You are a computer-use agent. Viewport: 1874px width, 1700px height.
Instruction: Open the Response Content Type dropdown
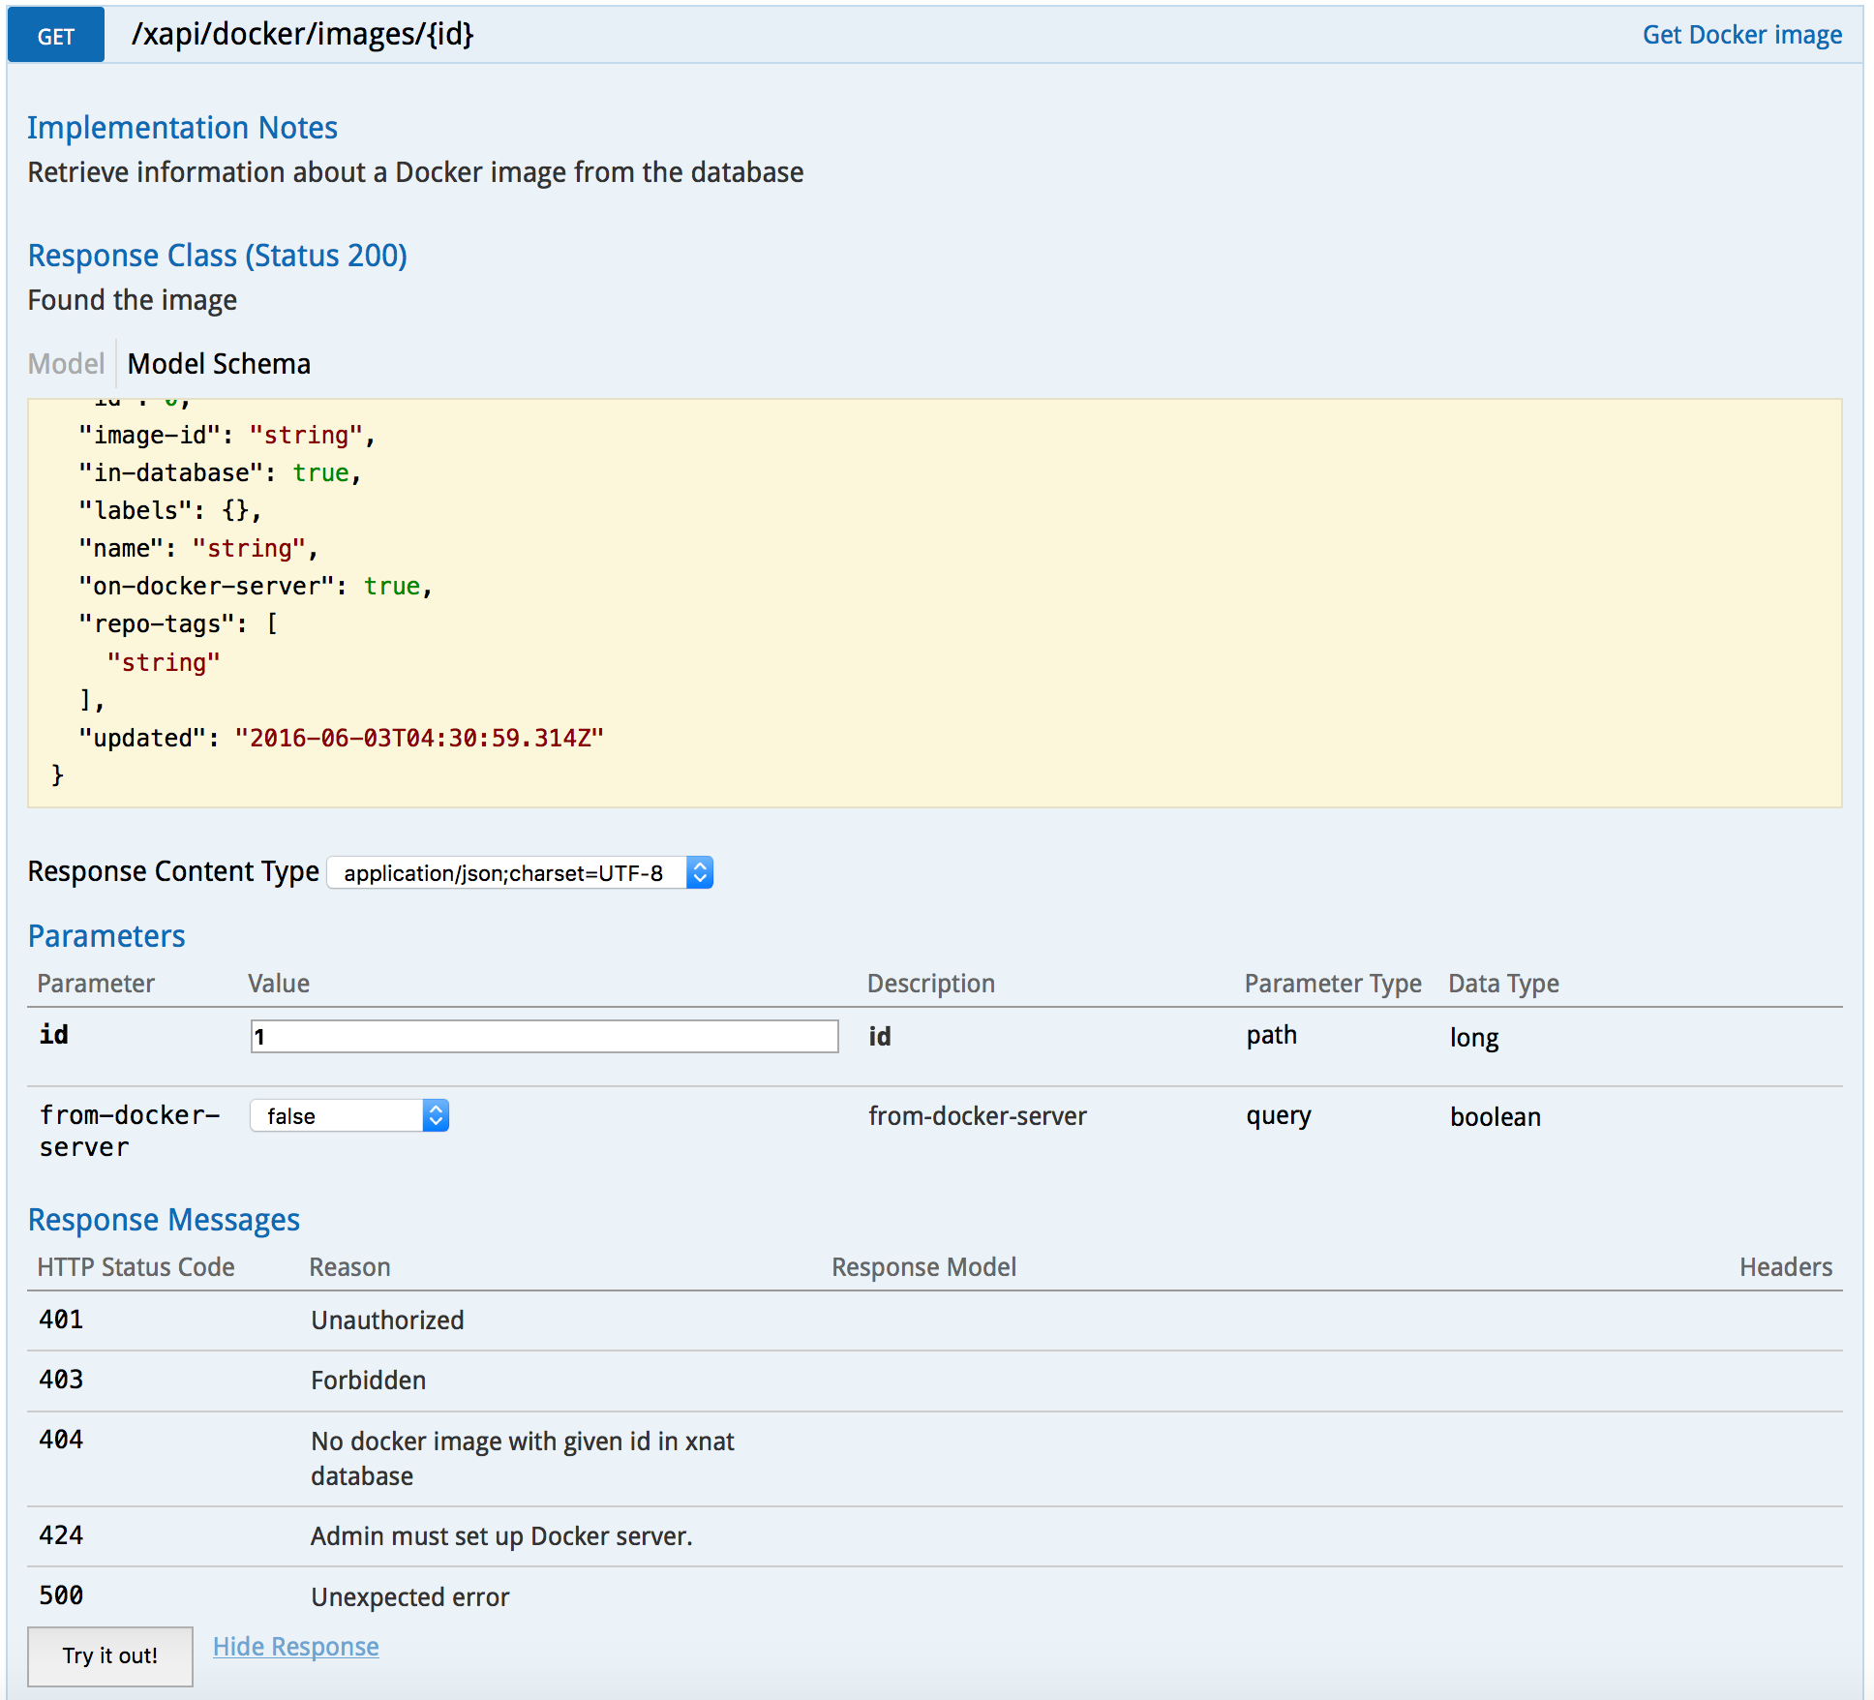tap(505, 873)
